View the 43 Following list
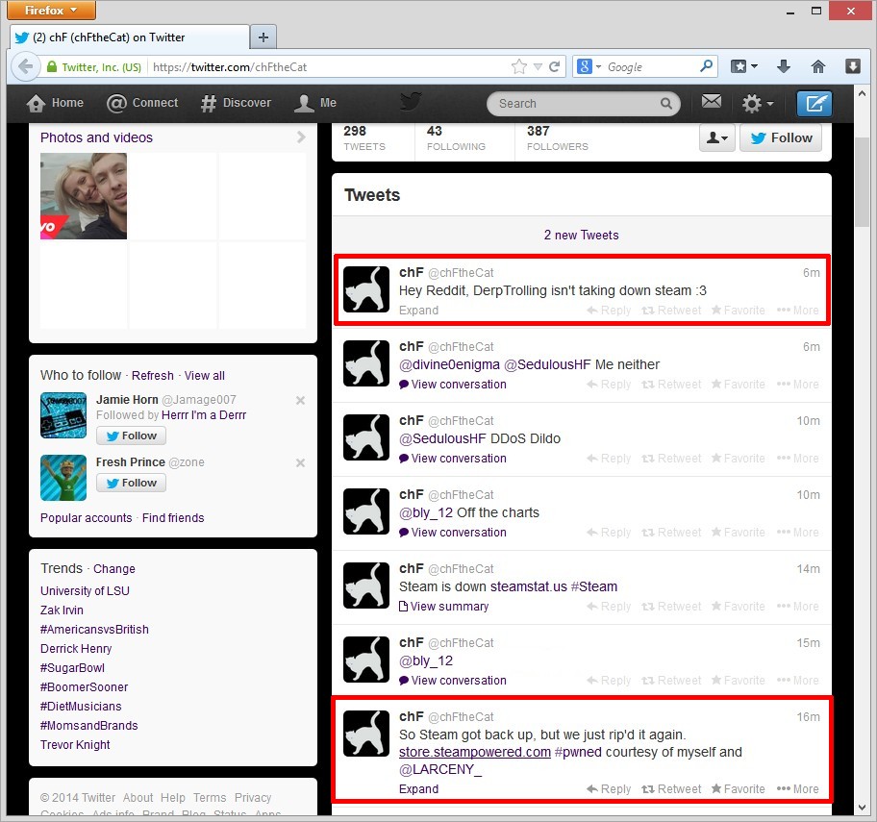This screenshot has width=877, height=822. tap(456, 138)
